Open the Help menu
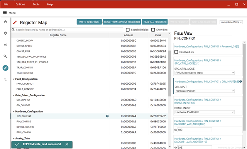The height and width of the screenshot is (149, 247). click(50, 4)
